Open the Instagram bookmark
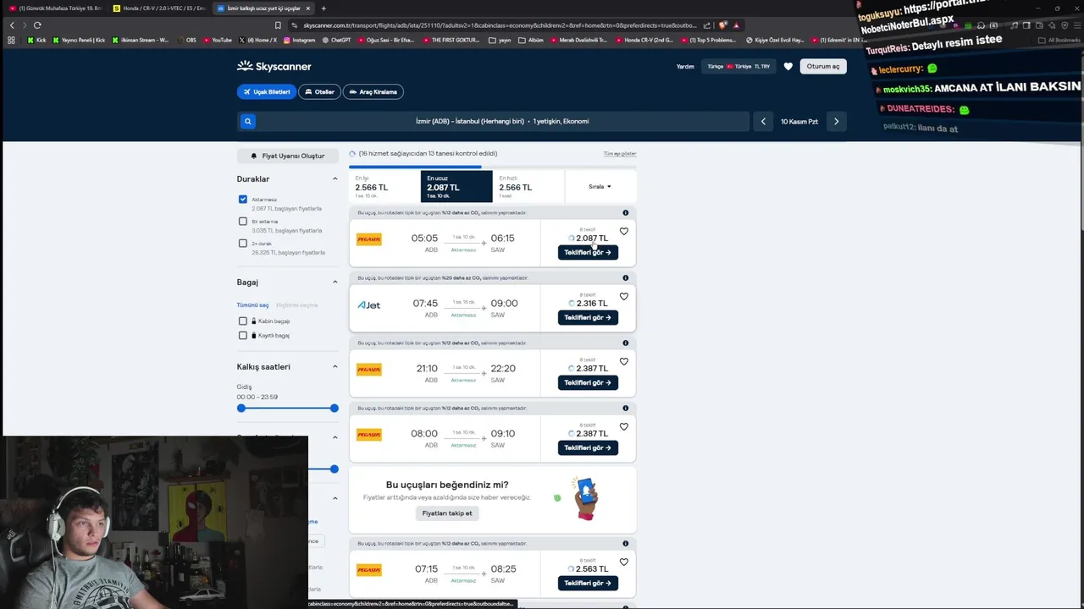 (299, 40)
